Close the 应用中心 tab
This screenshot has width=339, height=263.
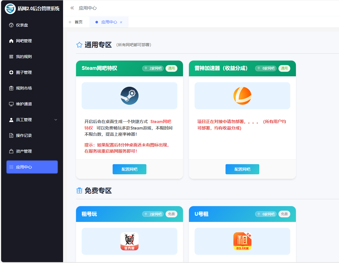pyautogui.click(x=121, y=22)
